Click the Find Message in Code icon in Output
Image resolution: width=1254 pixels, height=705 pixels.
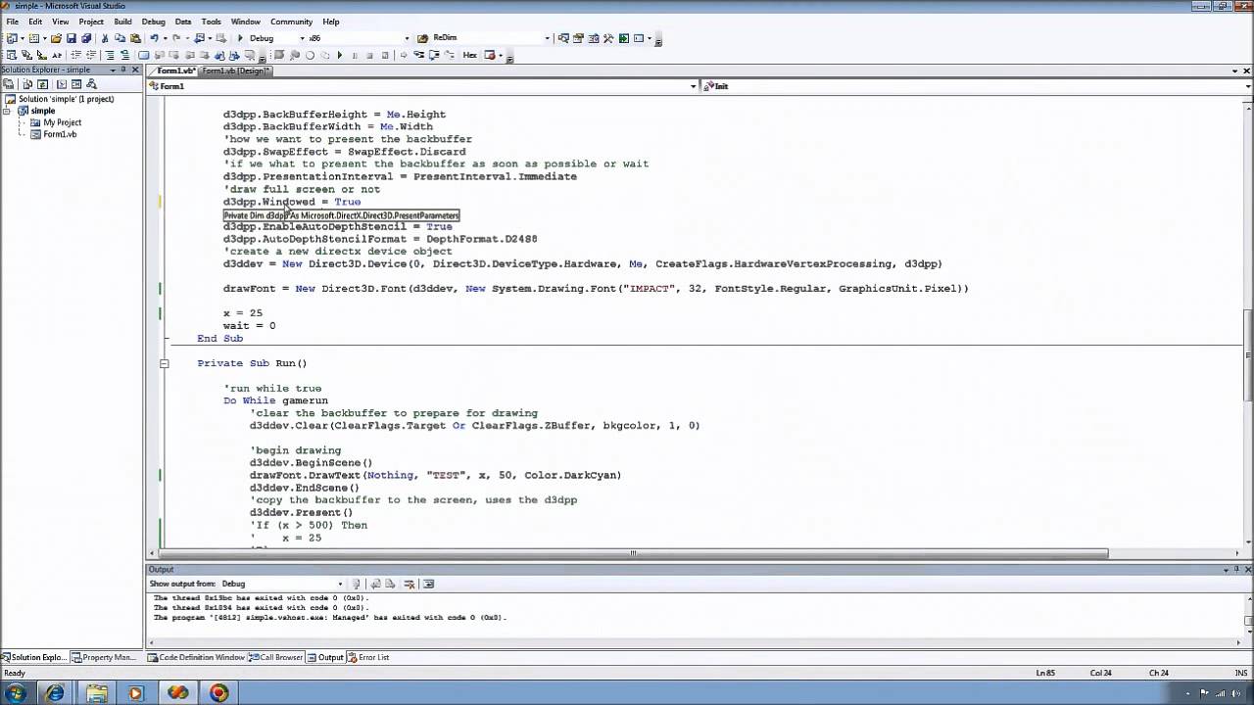(355, 584)
